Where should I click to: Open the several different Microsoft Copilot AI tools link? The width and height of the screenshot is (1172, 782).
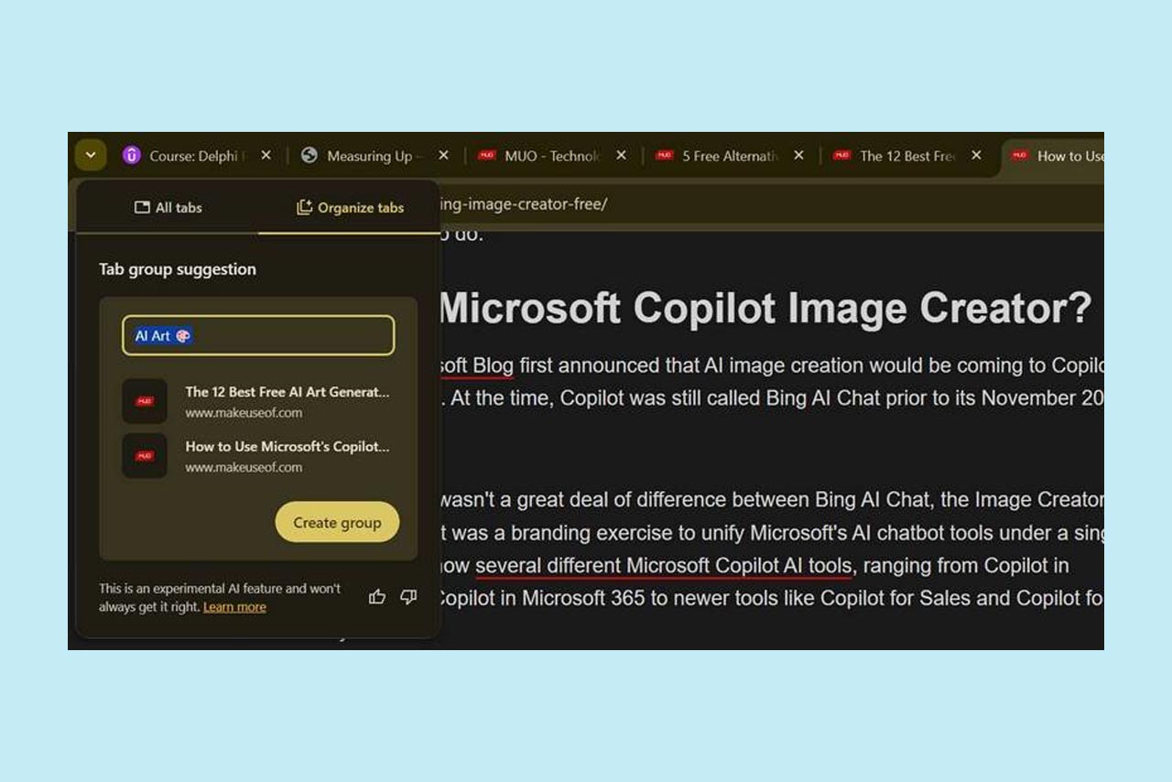pos(664,567)
